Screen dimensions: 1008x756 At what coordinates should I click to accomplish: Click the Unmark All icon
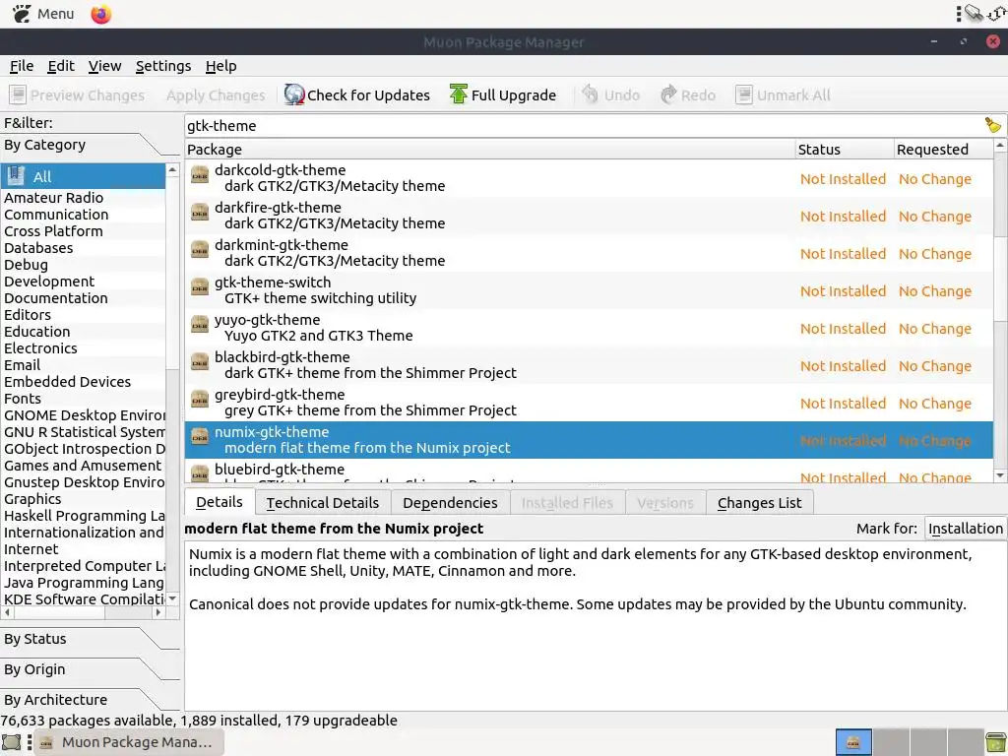tap(744, 94)
